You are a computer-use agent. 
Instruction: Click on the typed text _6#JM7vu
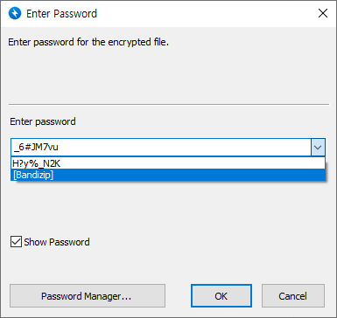[36, 147]
